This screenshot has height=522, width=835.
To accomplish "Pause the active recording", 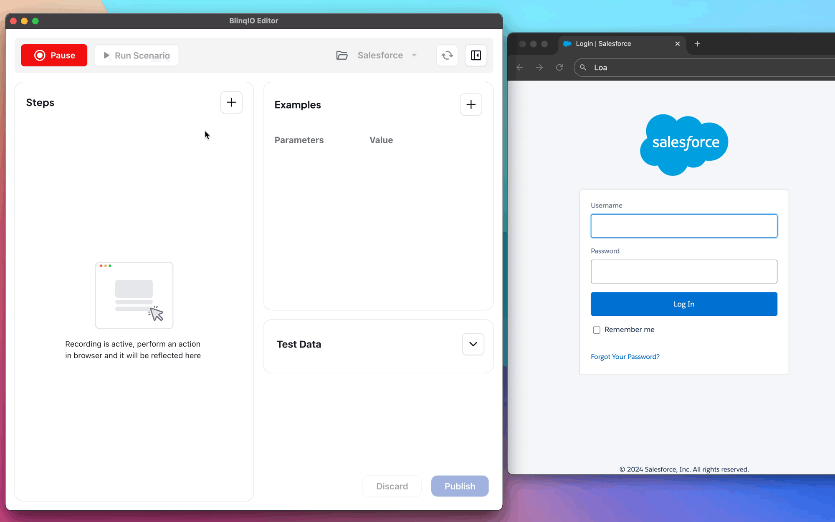I will pos(54,55).
